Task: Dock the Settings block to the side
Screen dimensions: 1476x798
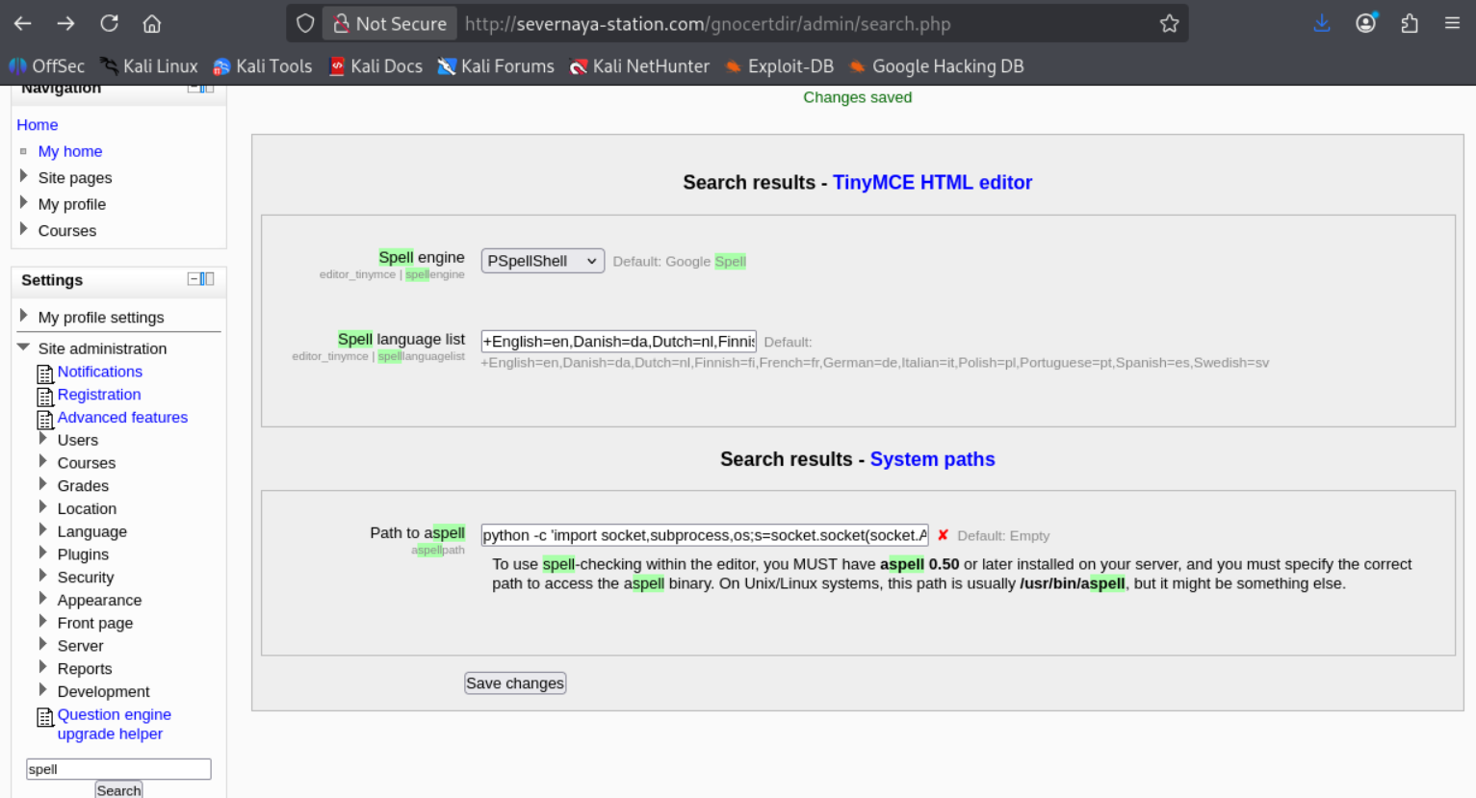Action: point(207,279)
